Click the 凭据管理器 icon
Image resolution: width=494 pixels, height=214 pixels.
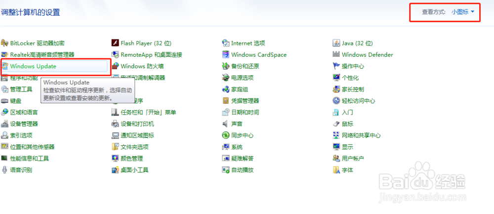226,101
